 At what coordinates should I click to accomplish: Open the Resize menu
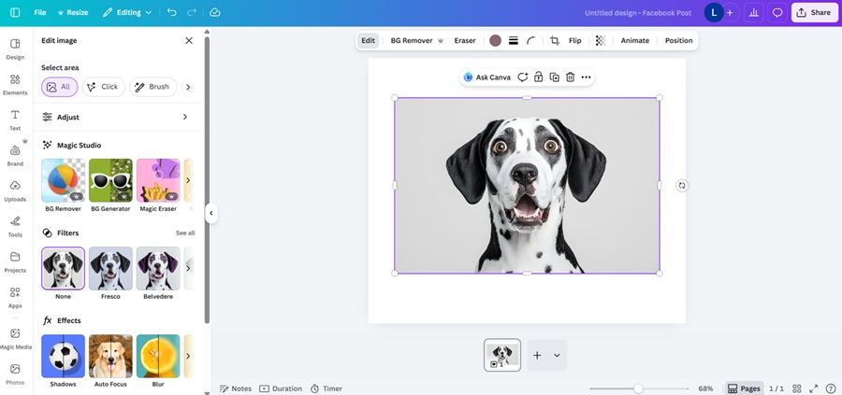click(x=72, y=12)
